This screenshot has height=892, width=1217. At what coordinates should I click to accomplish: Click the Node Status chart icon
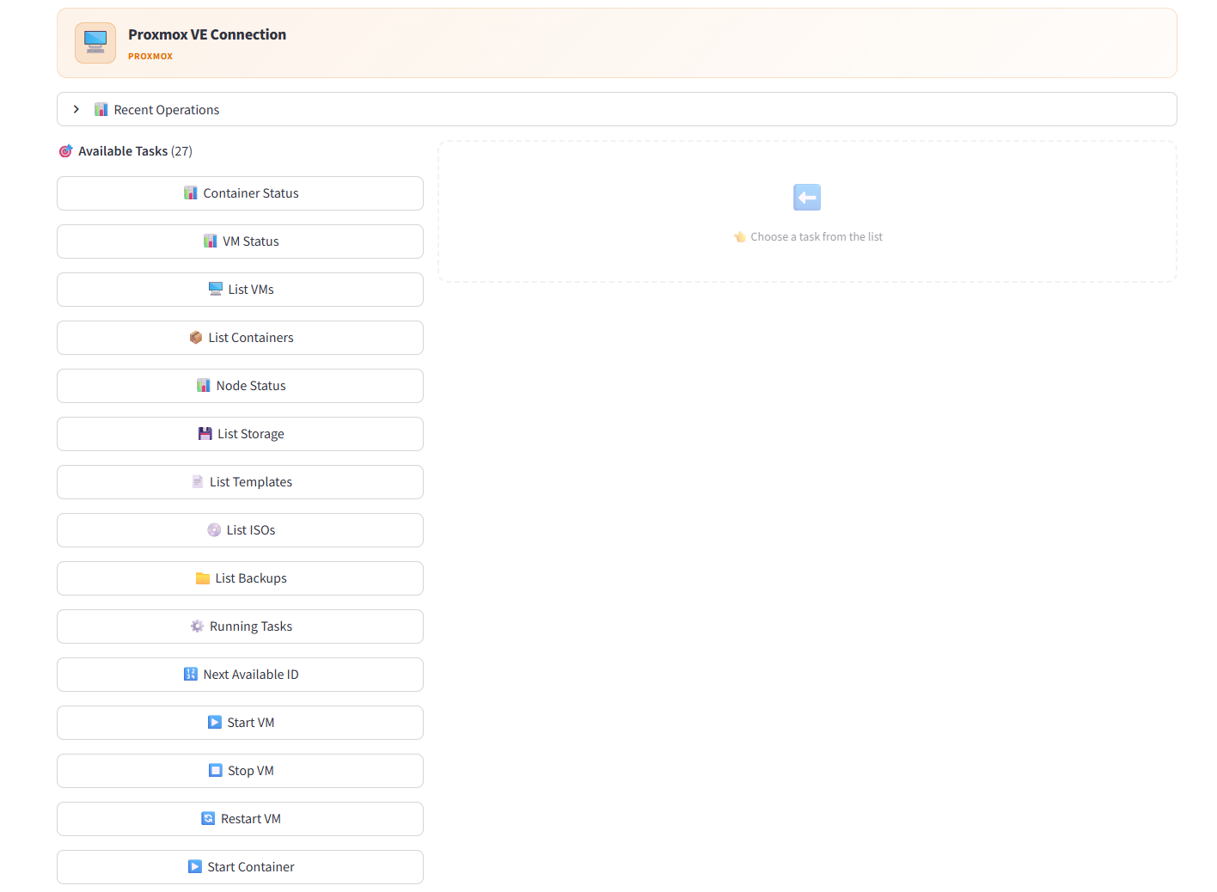(204, 386)
